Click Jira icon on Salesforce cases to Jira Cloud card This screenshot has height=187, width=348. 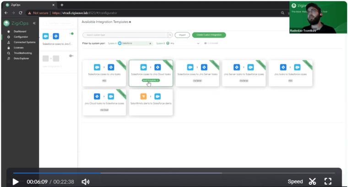[158, 67]
